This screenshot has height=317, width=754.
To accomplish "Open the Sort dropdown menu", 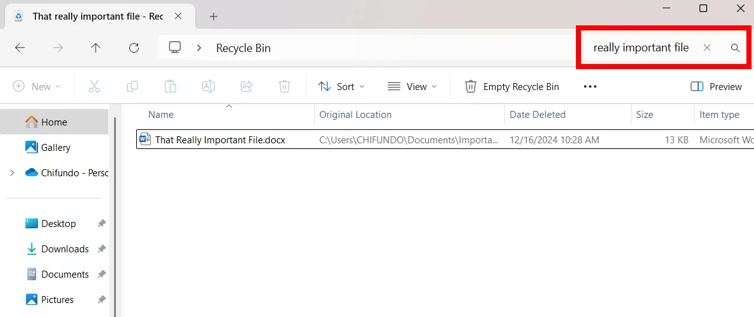I will (x=342, y=87).
